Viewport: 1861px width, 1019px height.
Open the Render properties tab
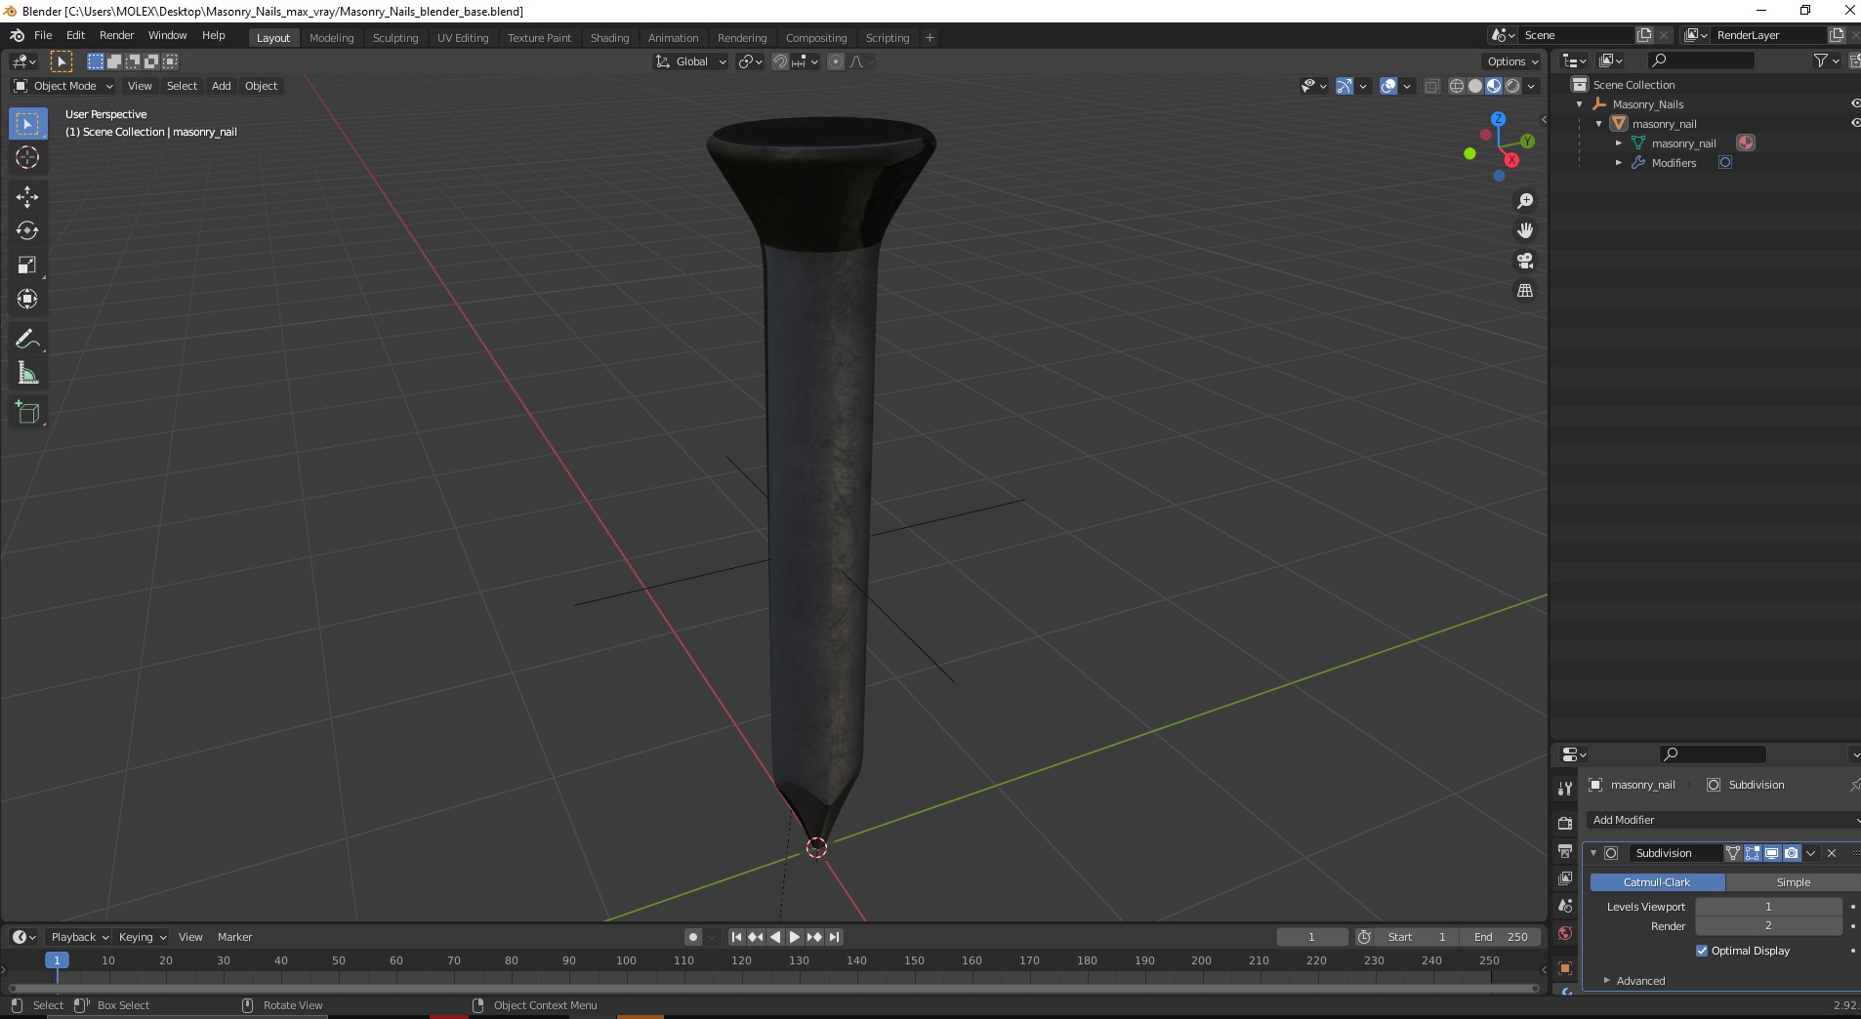pos(1565,823)
